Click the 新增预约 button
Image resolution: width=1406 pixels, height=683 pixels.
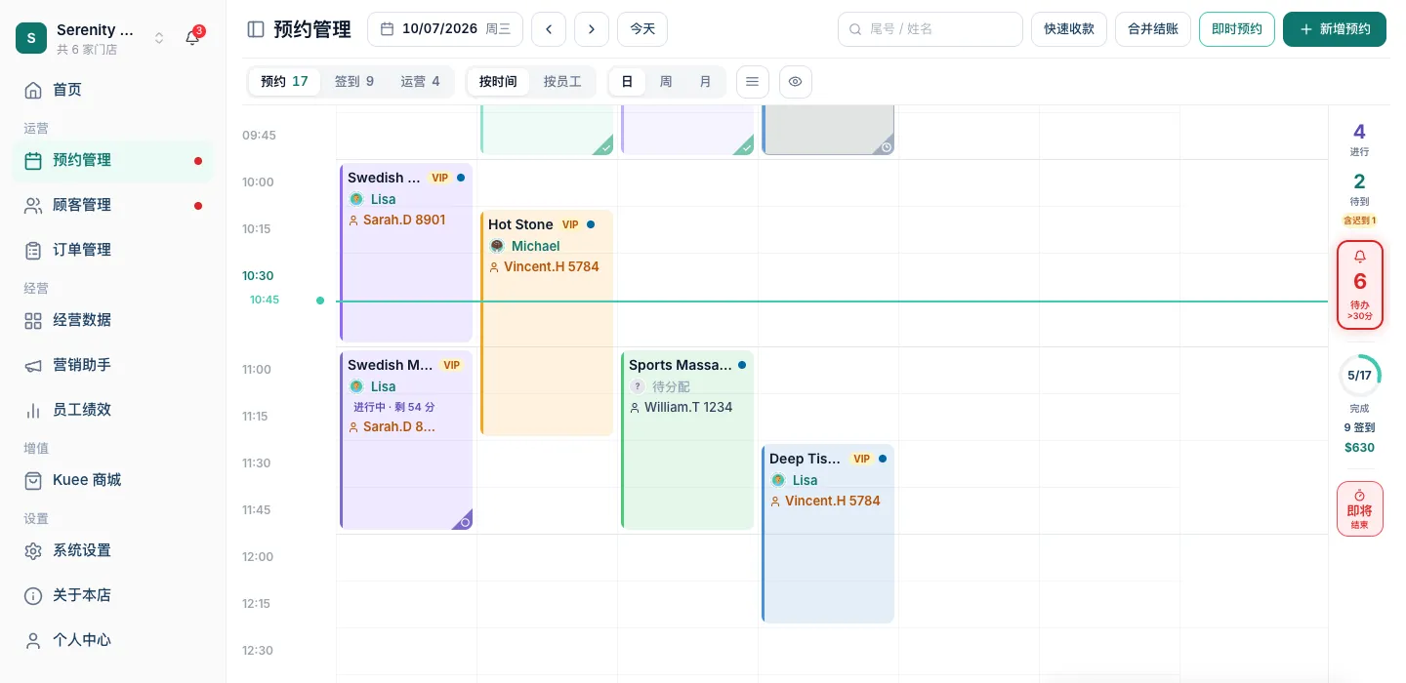click(x=1335, y=29)
